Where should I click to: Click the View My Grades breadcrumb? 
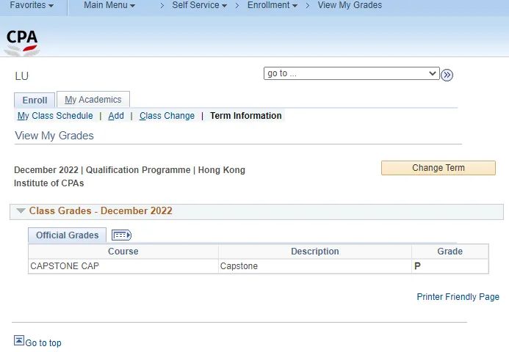350,5
